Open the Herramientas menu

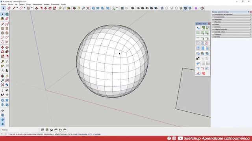(x=37, y=4)
